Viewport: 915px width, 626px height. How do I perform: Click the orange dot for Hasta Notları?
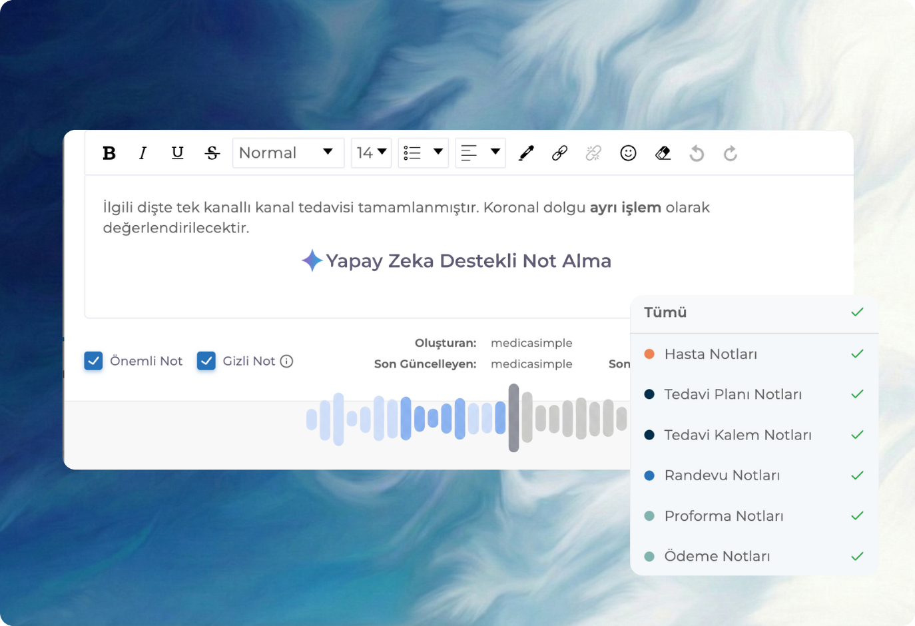tap(649, 354)
